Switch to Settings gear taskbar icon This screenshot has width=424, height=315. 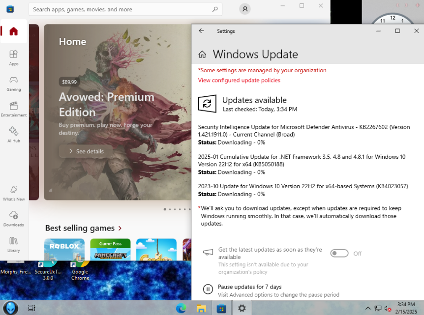coord(242,308)
